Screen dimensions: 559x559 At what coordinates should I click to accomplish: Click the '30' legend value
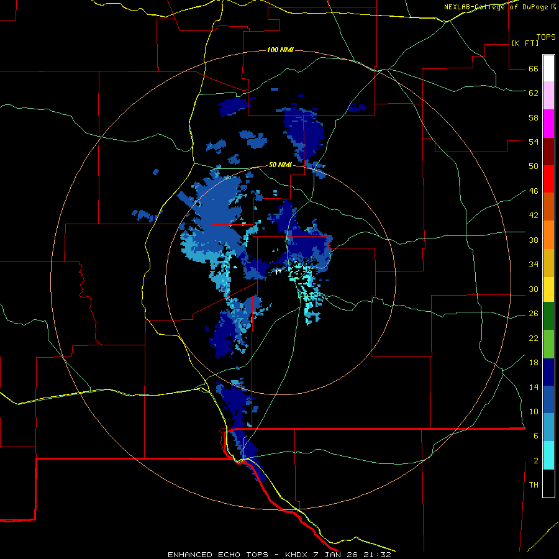pyautogui.click(x=534, y=289)
